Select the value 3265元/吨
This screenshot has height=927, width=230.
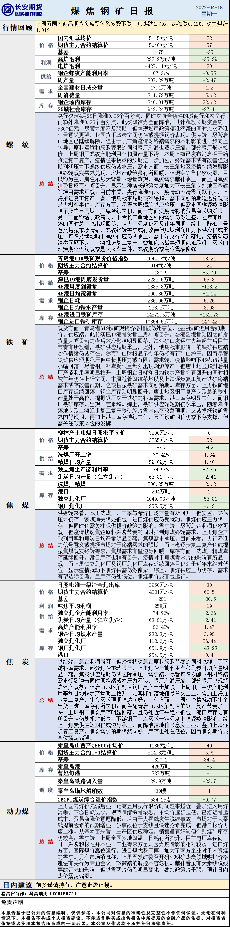coord(160,440)
